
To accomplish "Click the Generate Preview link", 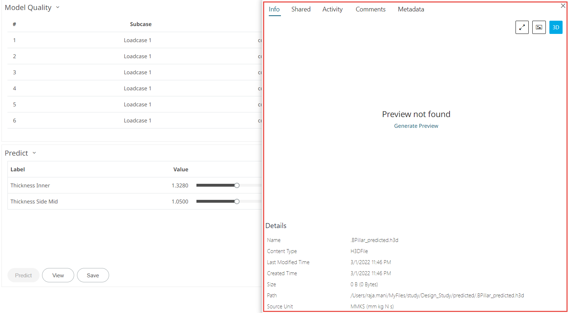I will point(416,126).
